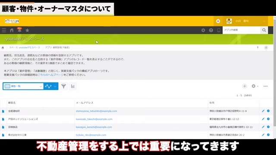Open the bar chart aggregate icon
Screen dimensions: 276x155
coord(72,86)
